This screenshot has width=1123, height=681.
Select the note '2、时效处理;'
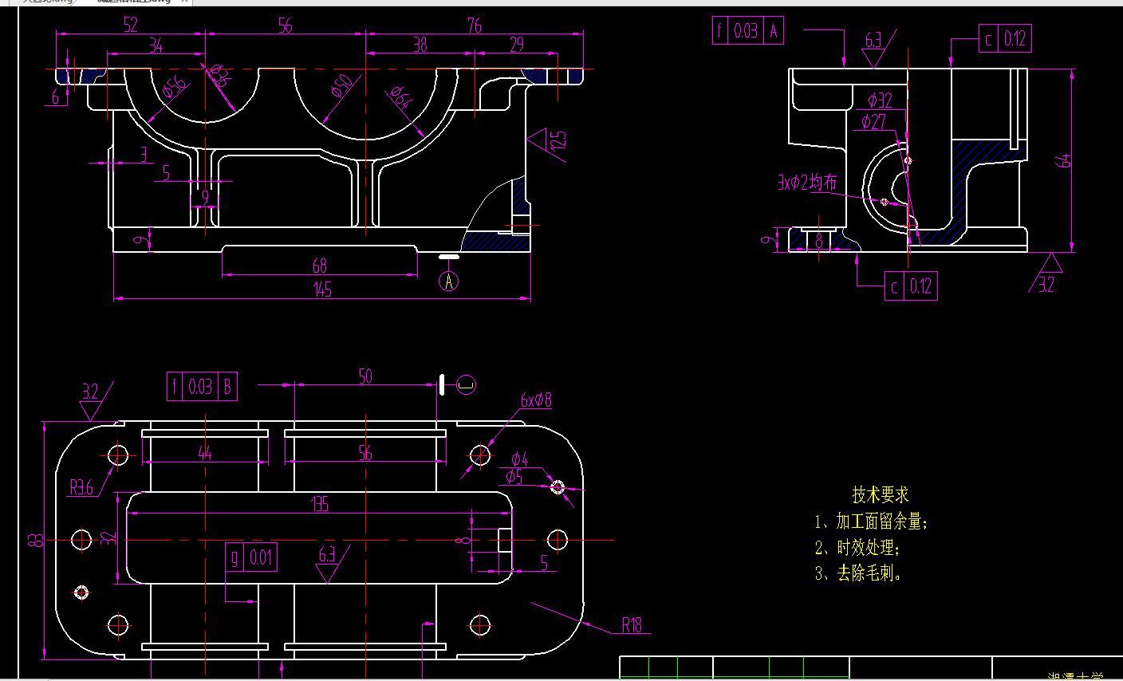(857, 548)
